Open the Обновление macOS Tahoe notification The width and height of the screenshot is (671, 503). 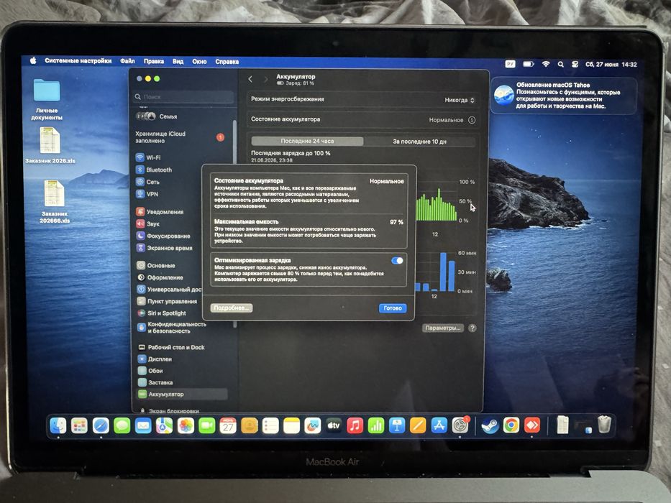[x=563, y=96]
